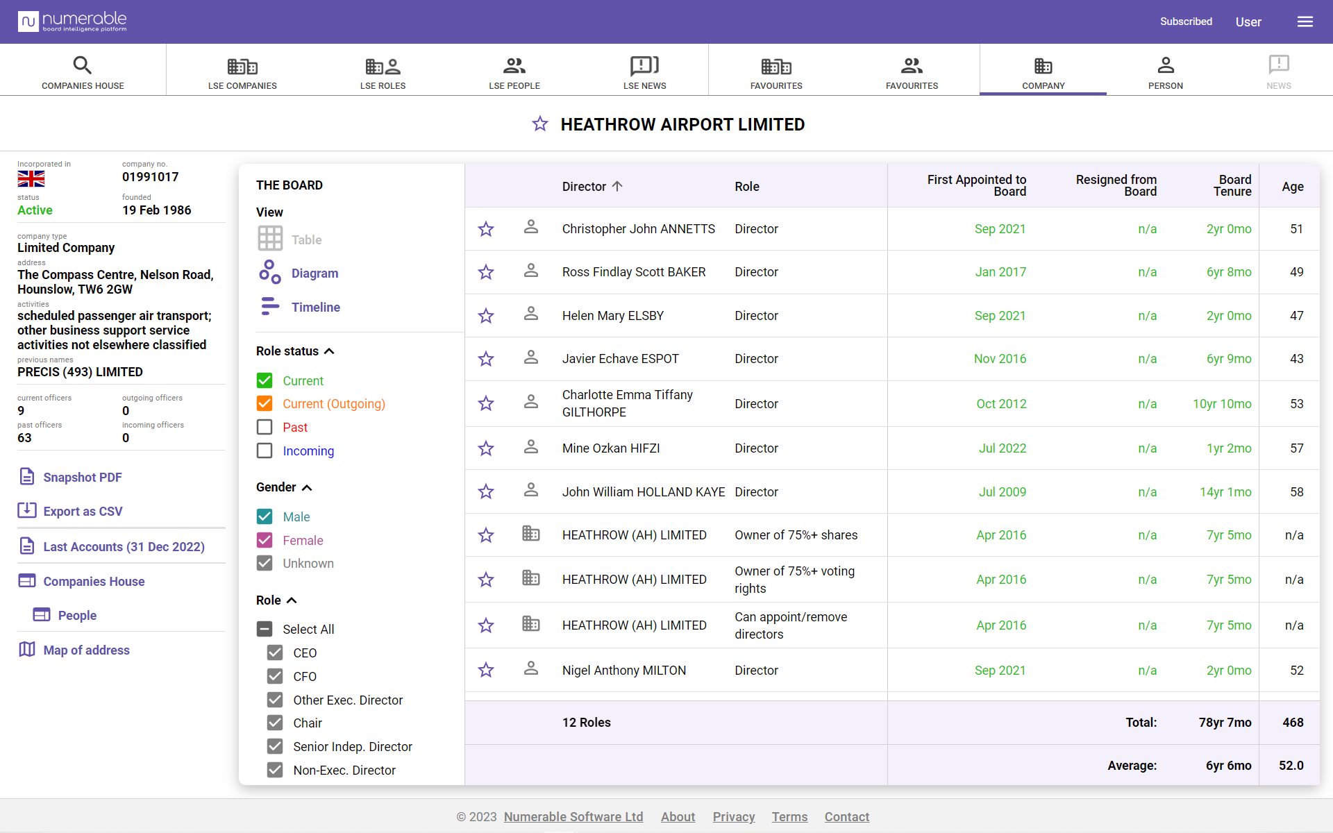Uncheck the Female gender checkbox
Image resolution: width=1333 pixels, height=833 pixels.
tap(265, 540)
